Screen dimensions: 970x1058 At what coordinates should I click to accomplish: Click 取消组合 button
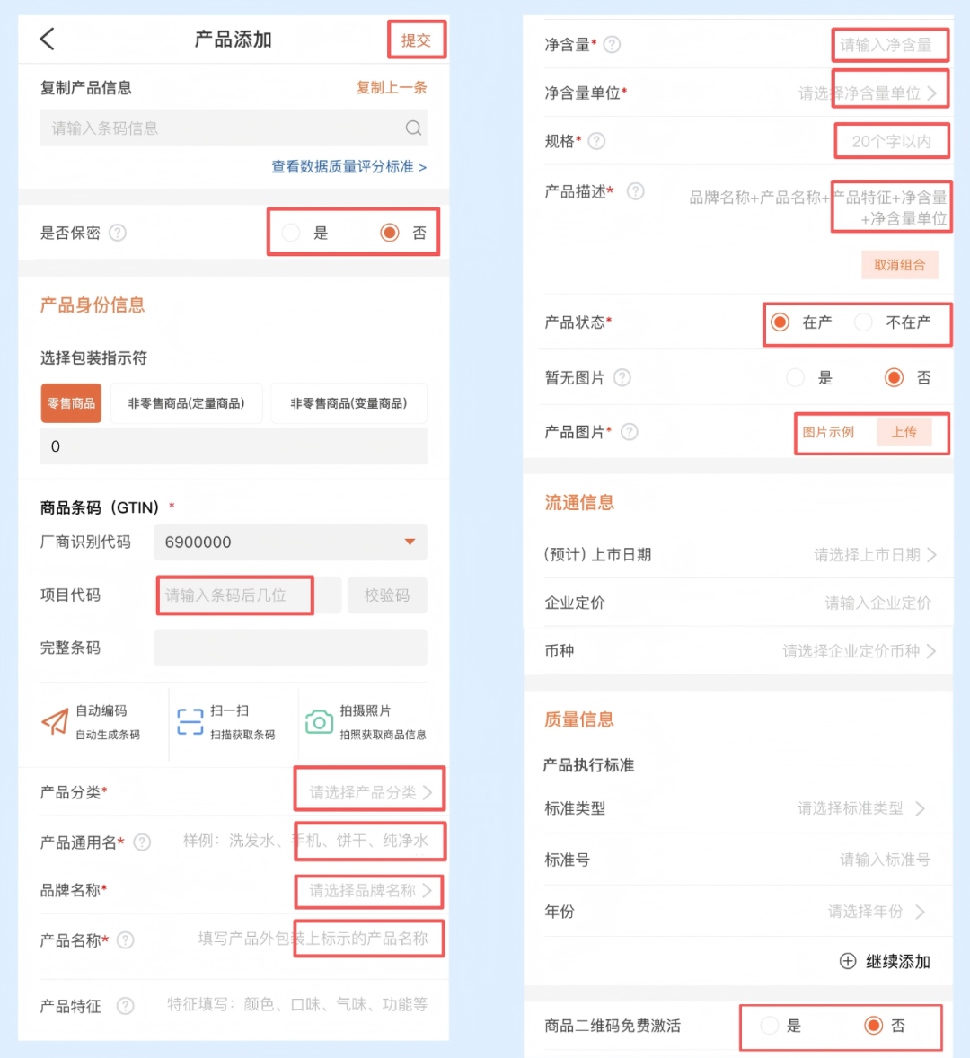pos(900,264)
